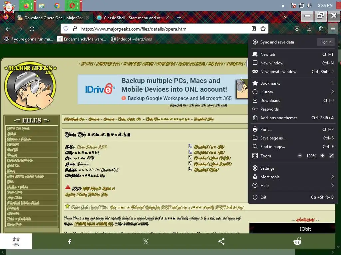
Task: Open 'Index of ~dartz/isos' bookmark
Action: coord(131,39)
